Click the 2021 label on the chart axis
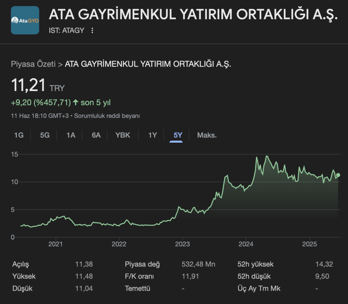 [55, 244]
